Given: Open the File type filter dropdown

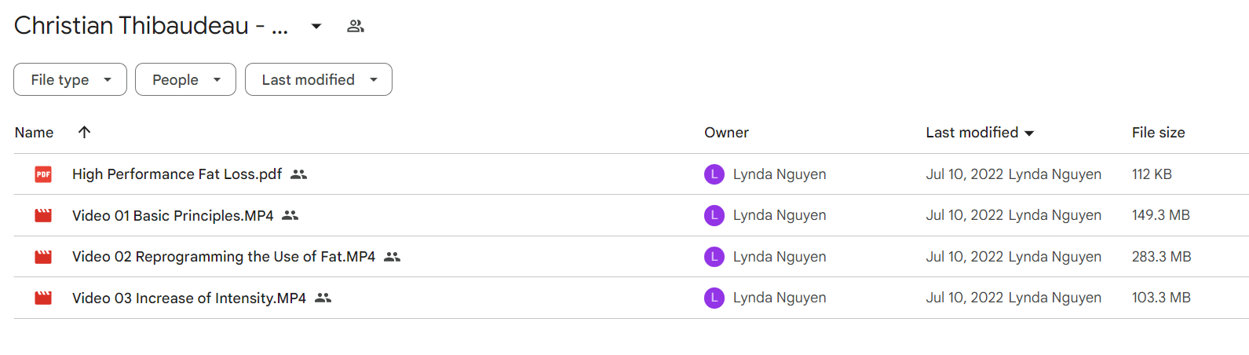Looking at the screenshot, I should click(x=70, y=79).
